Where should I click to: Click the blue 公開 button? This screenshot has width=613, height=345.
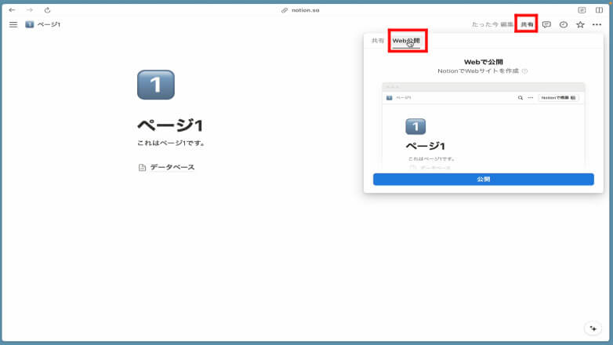tap(484, 179)
